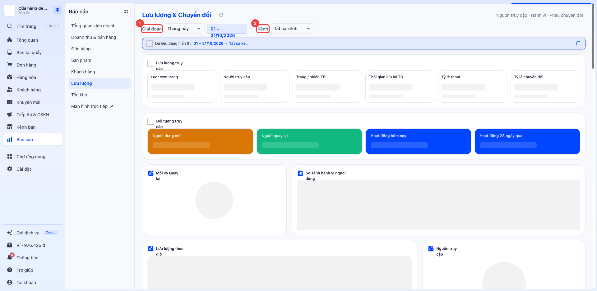Click the Thông báo bell icon
The height and width of the screenshot is (291, 597).
(10, 257)
